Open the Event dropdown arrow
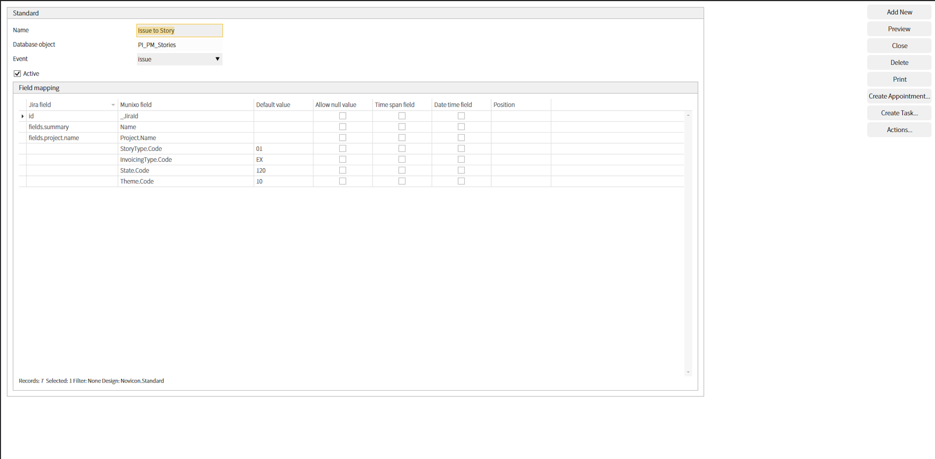Viewport: 935px width, 459px height. click(217, 59)
